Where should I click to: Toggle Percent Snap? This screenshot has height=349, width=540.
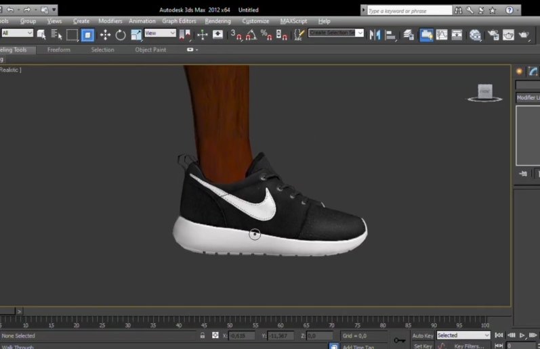(266, 34)
